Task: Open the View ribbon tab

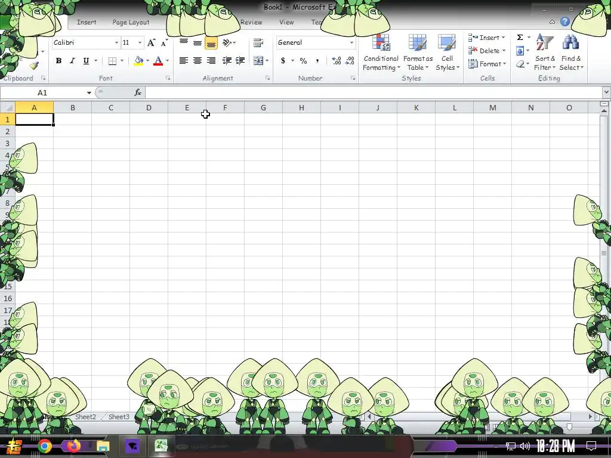Action: pos(286,22)
